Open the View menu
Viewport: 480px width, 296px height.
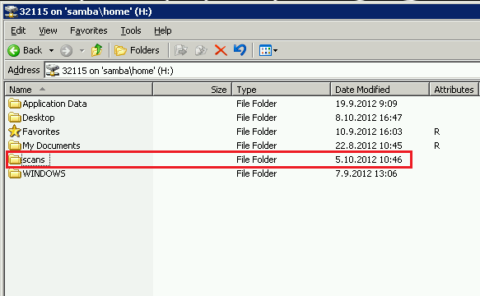pyautogui.click(x=48, y=30)
